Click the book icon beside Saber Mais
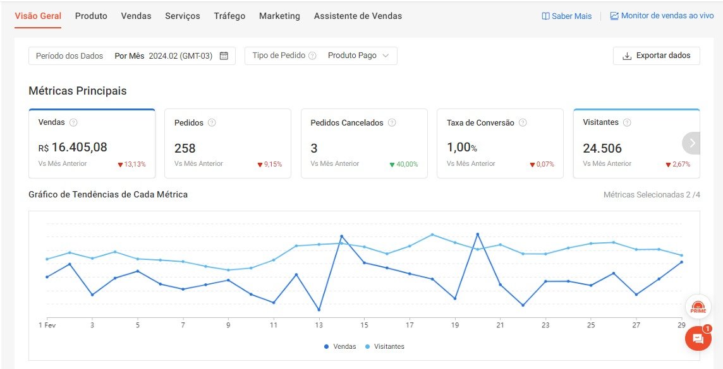The height and width of the screenshot is (369, 723). pyautogui.click(x=545, y=16)
